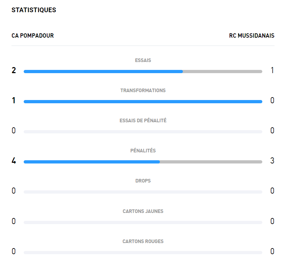Click CA Pompadour's Pénalités count of 4

point(14,161)
